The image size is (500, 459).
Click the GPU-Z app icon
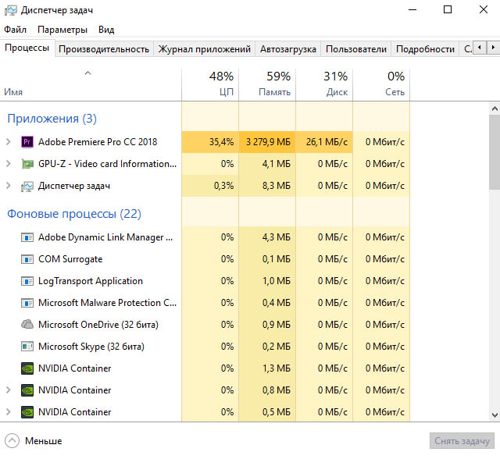(x=27, y=164)
